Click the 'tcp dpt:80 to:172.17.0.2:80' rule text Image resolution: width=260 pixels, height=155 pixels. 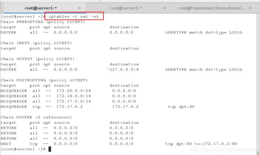201,144
